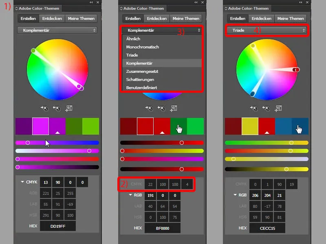
Task: Open Meine Themen tab in Triade panel
Action: coord(291,18)
